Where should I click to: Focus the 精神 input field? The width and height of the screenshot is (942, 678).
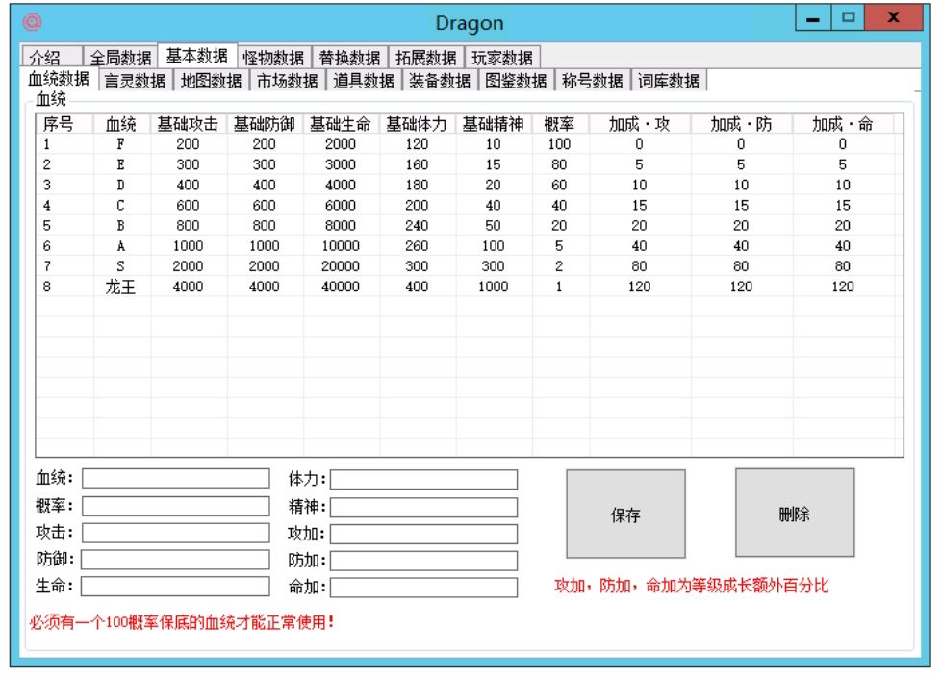tap(423, 508)
